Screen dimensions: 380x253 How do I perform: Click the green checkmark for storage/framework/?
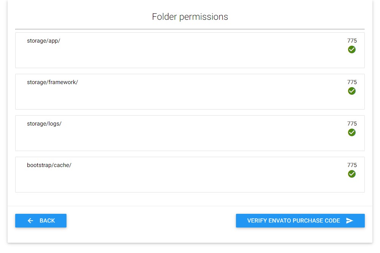tap(352, 91)
